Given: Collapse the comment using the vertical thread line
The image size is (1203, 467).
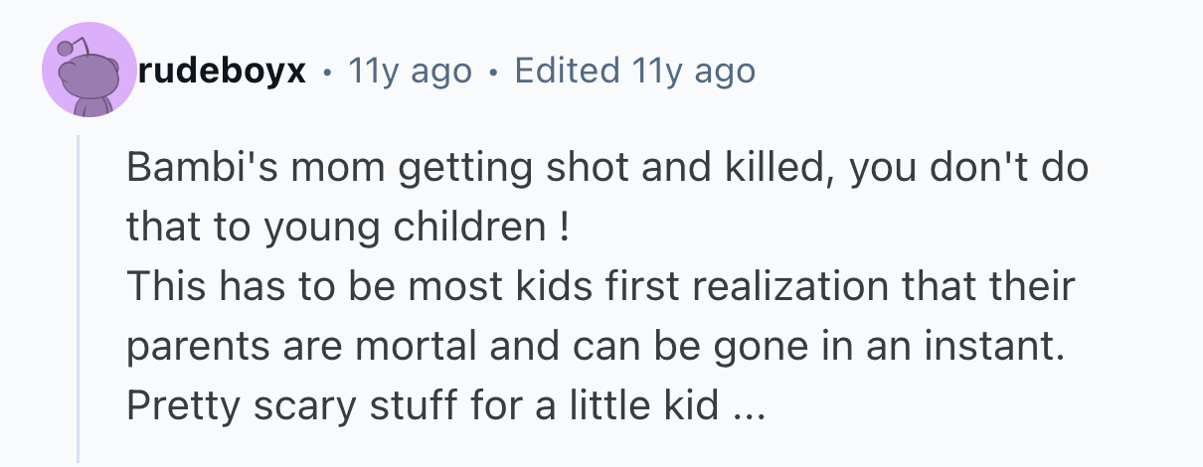Looking at the screenshot, I should click(x=79, y=298).
